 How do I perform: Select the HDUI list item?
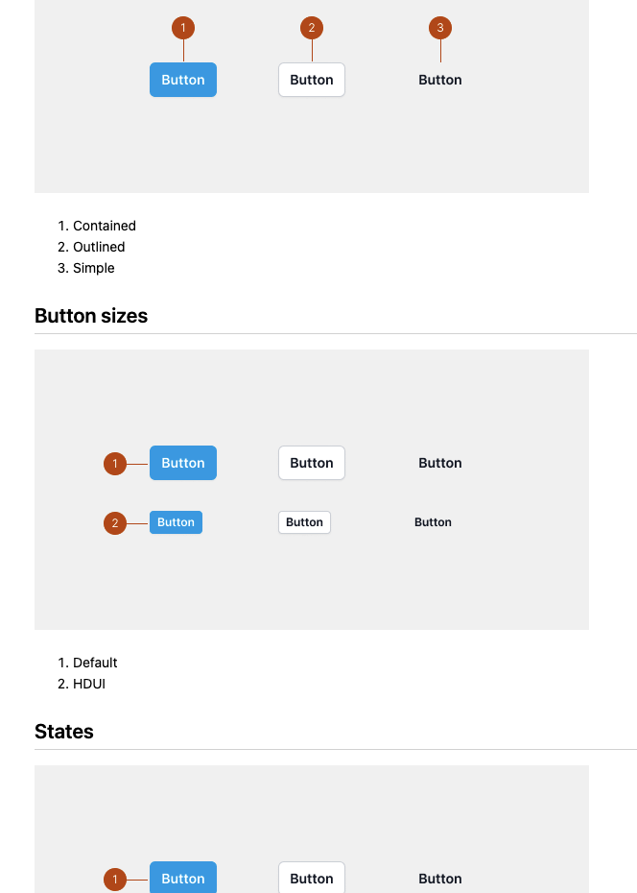[x=88, y=684]
